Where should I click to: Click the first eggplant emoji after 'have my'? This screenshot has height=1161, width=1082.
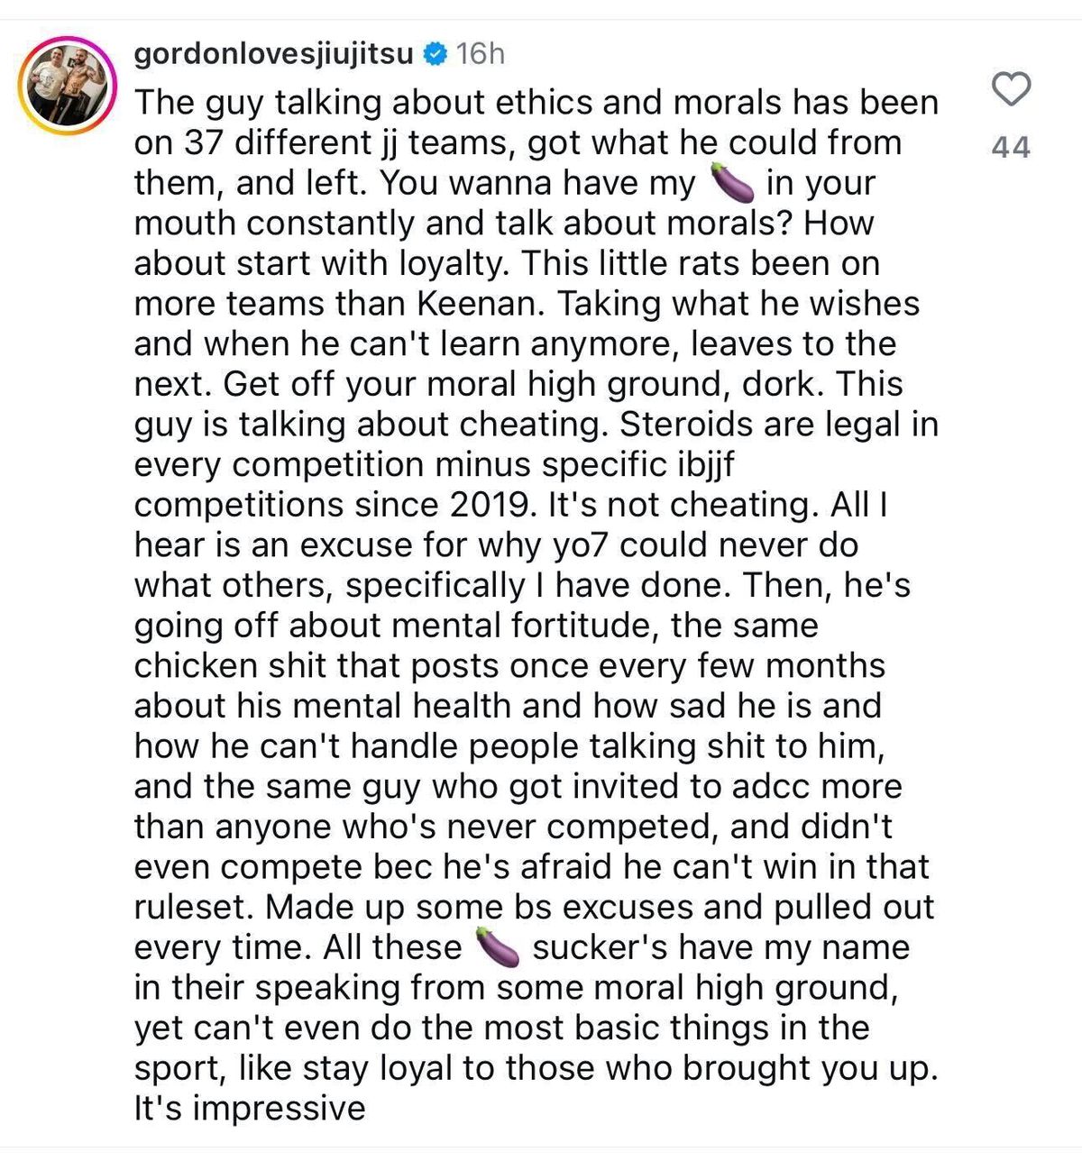pyautogui.click(x=732, y=183)
